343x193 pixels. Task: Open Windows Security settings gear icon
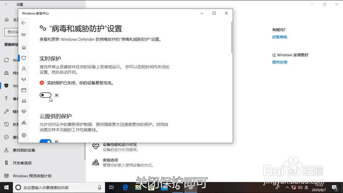(x=24, y=135)
